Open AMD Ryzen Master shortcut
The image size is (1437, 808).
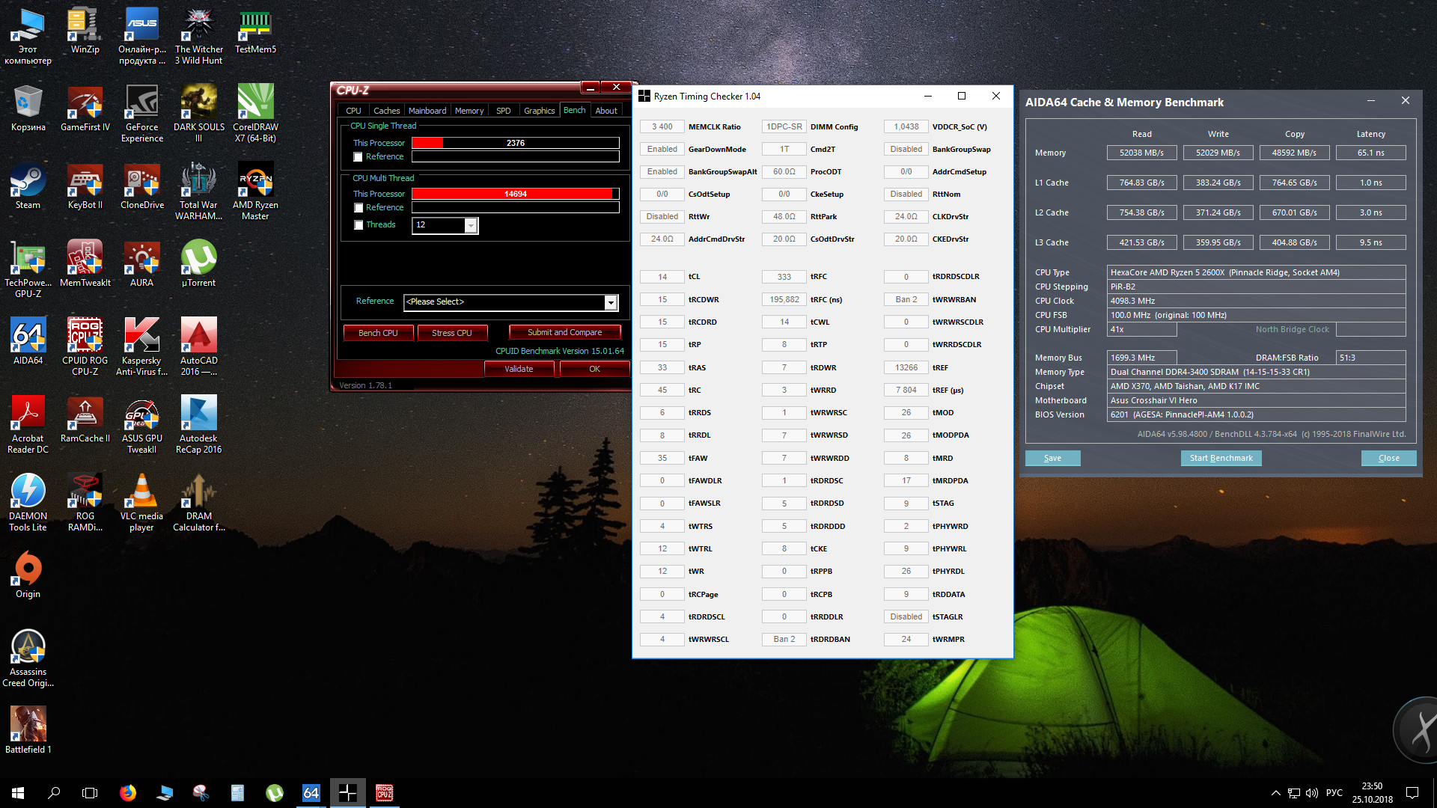[x=255, y=182]
